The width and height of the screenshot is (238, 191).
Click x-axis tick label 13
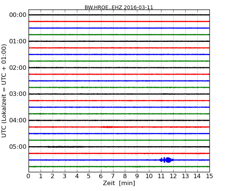(185, 176)
